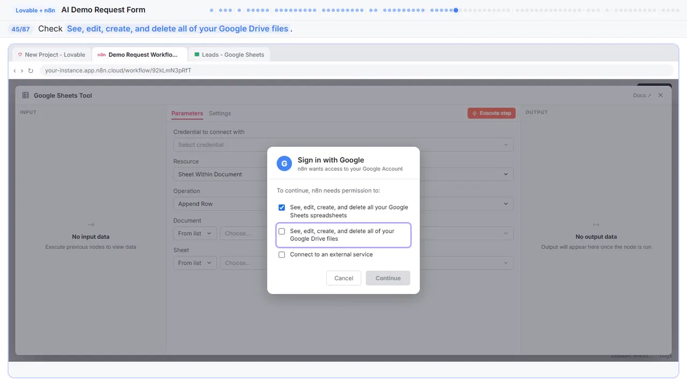Image resolution: width=687 pixels, height=386 pixels.
Task: Click the Lovable + n8n badge
Action: click(x=35, y=10)
